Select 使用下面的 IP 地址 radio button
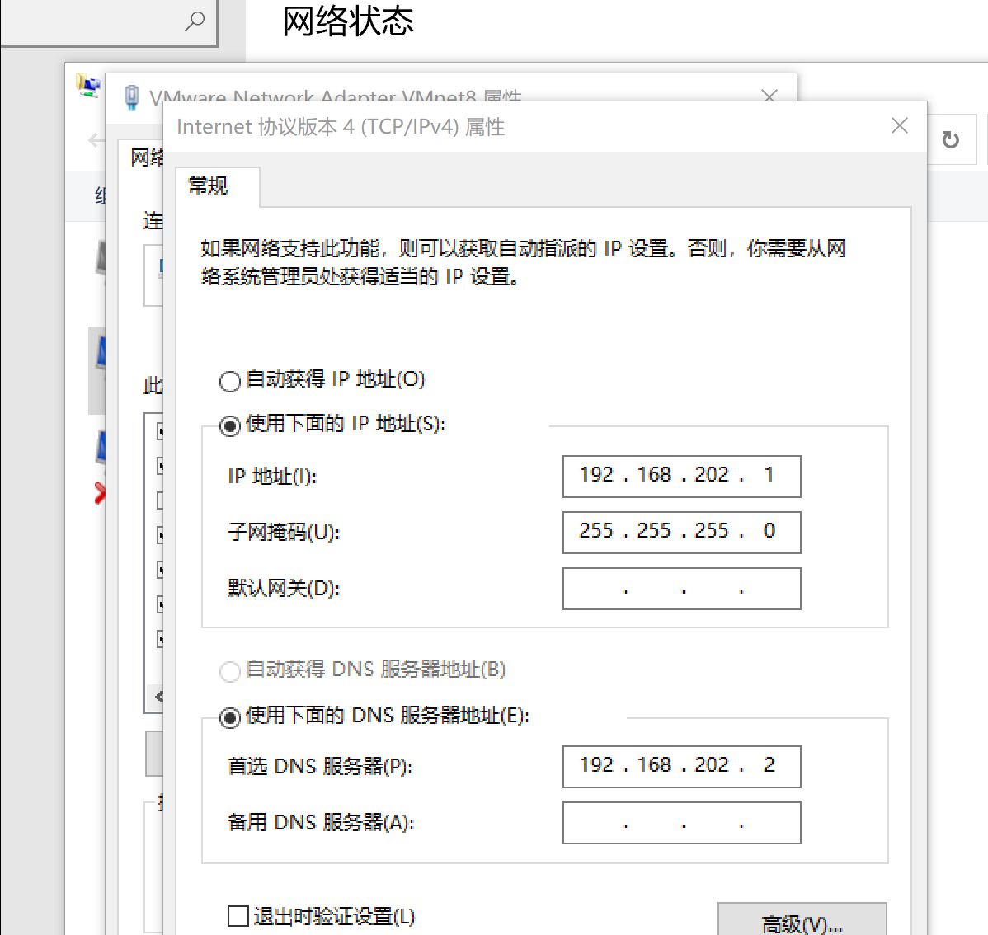988x935 pixels. coord(230,426)
